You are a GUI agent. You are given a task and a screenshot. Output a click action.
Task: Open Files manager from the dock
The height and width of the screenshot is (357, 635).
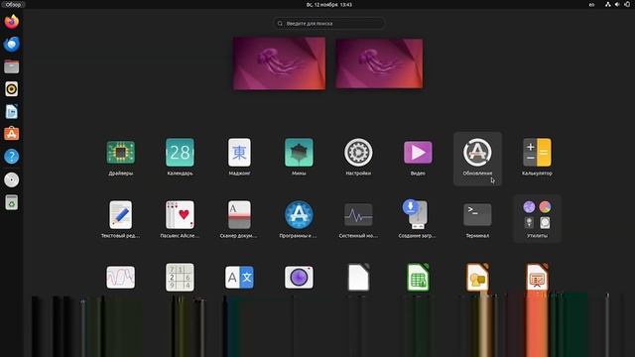click(x=11, y=66)
